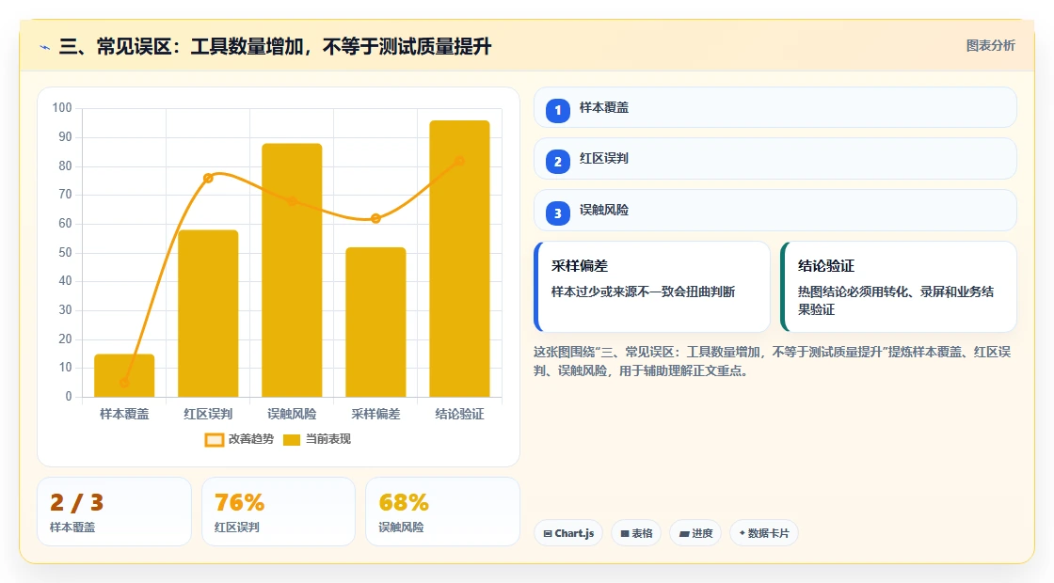Click the trend line point on 误触风险 bar
This screenshot has width=1054, height=583.
[x=292, y=201]
